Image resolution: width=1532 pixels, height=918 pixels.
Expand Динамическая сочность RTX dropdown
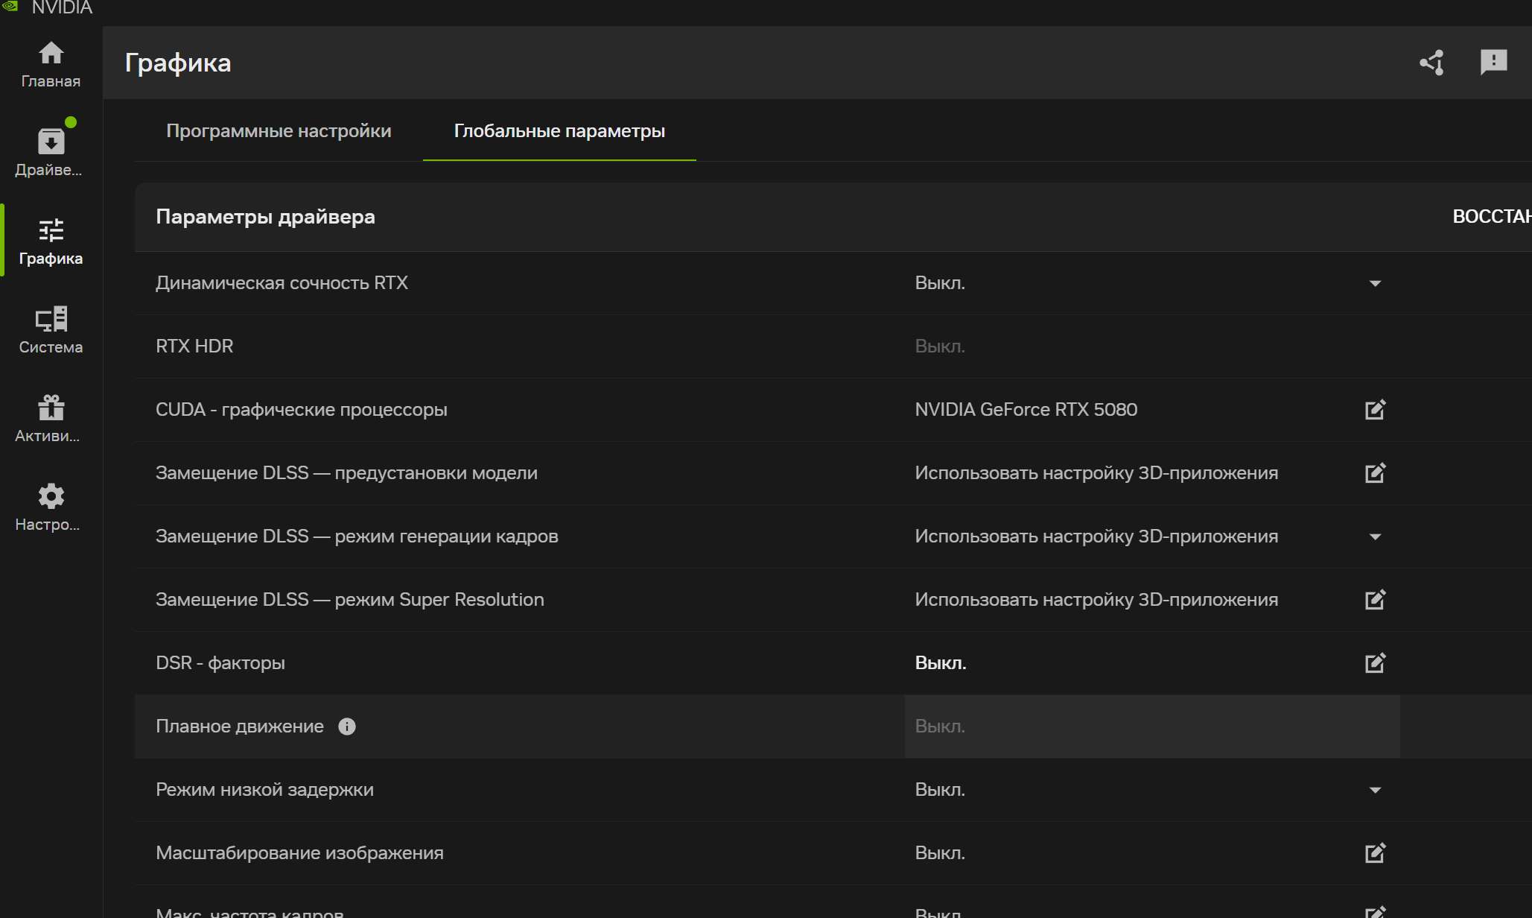click(1375, 283)
